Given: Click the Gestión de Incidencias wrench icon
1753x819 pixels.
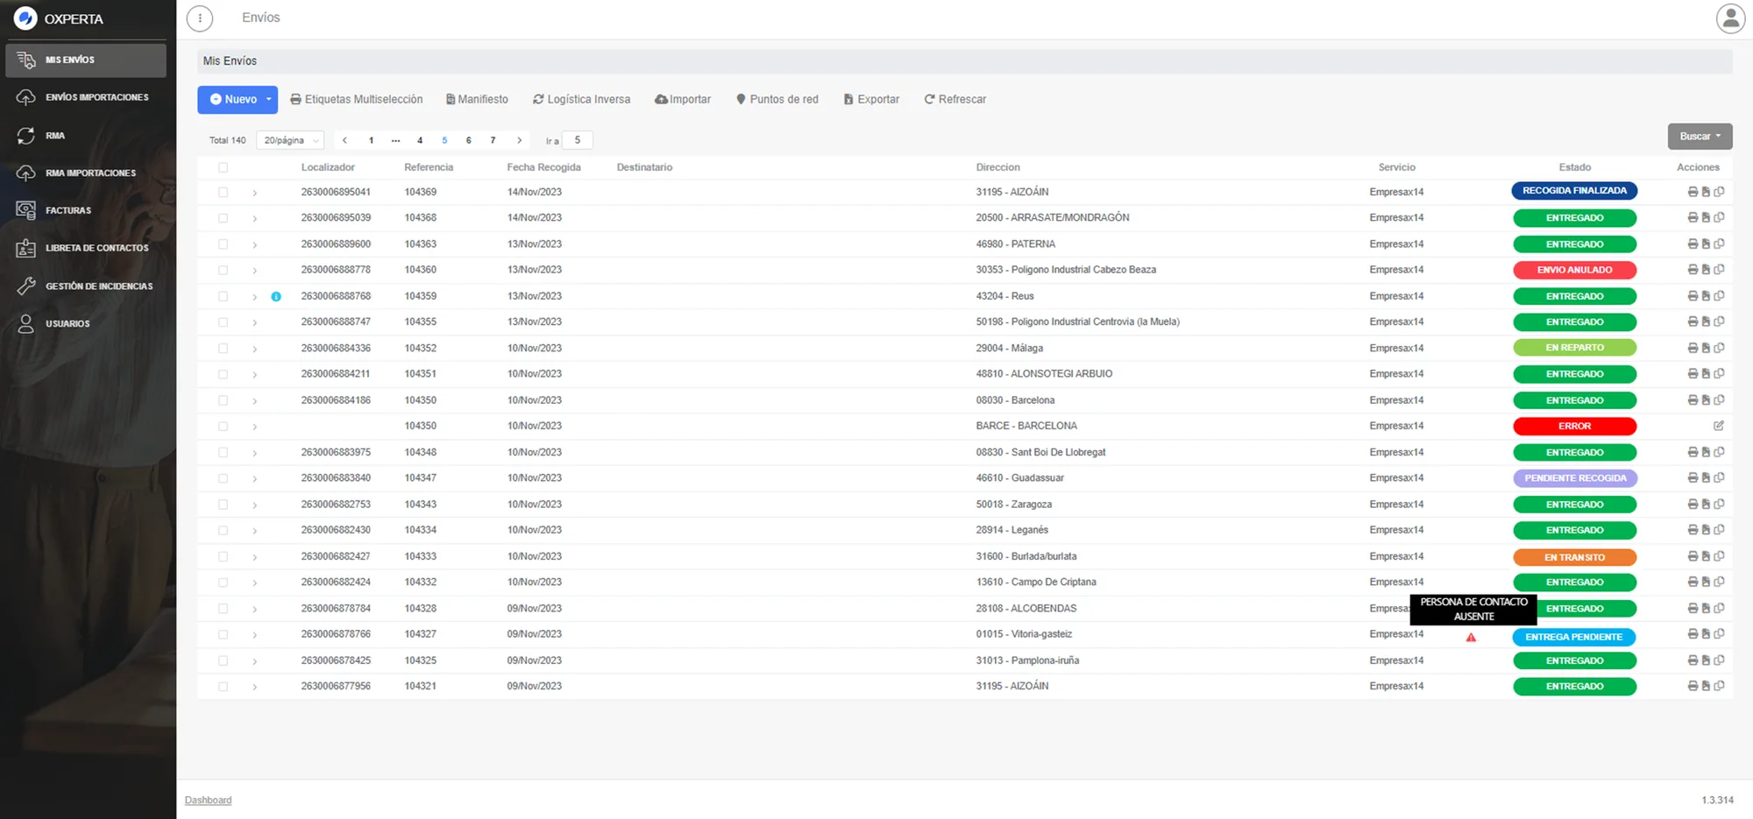Looking at the screenshot, I should tap(26, 286).
